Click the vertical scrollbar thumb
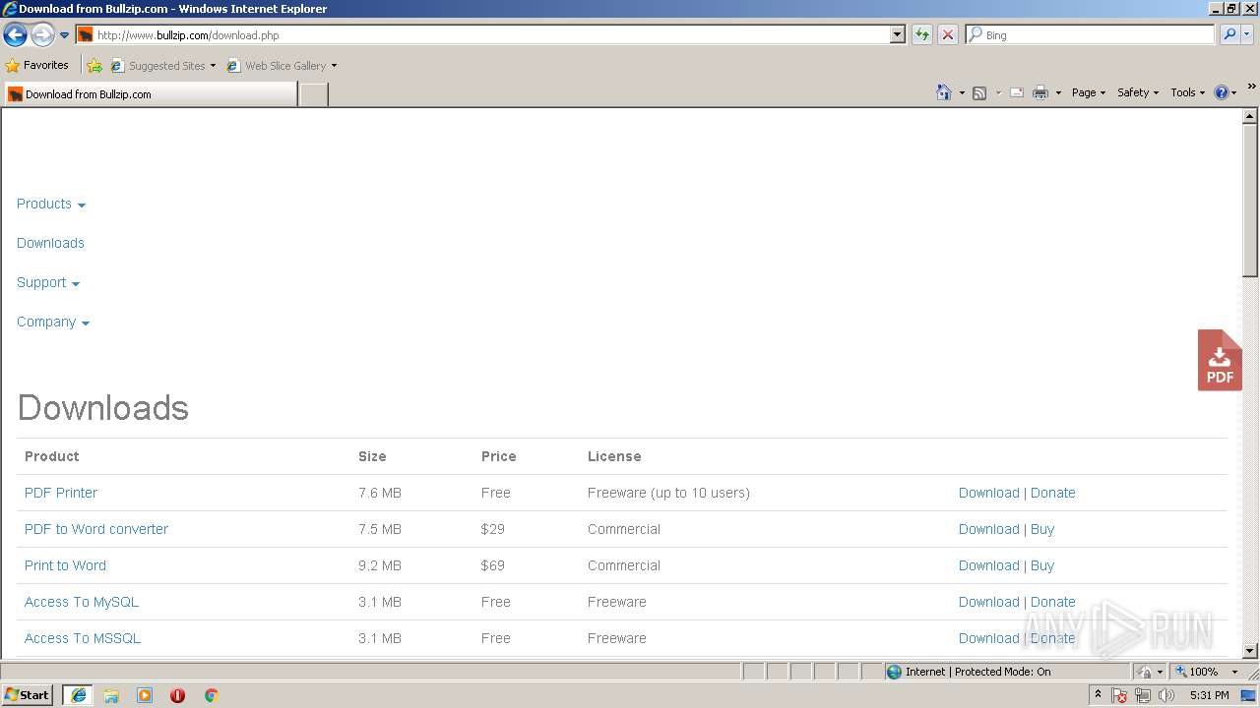 pyautogui.click(x=1250, y=201)
